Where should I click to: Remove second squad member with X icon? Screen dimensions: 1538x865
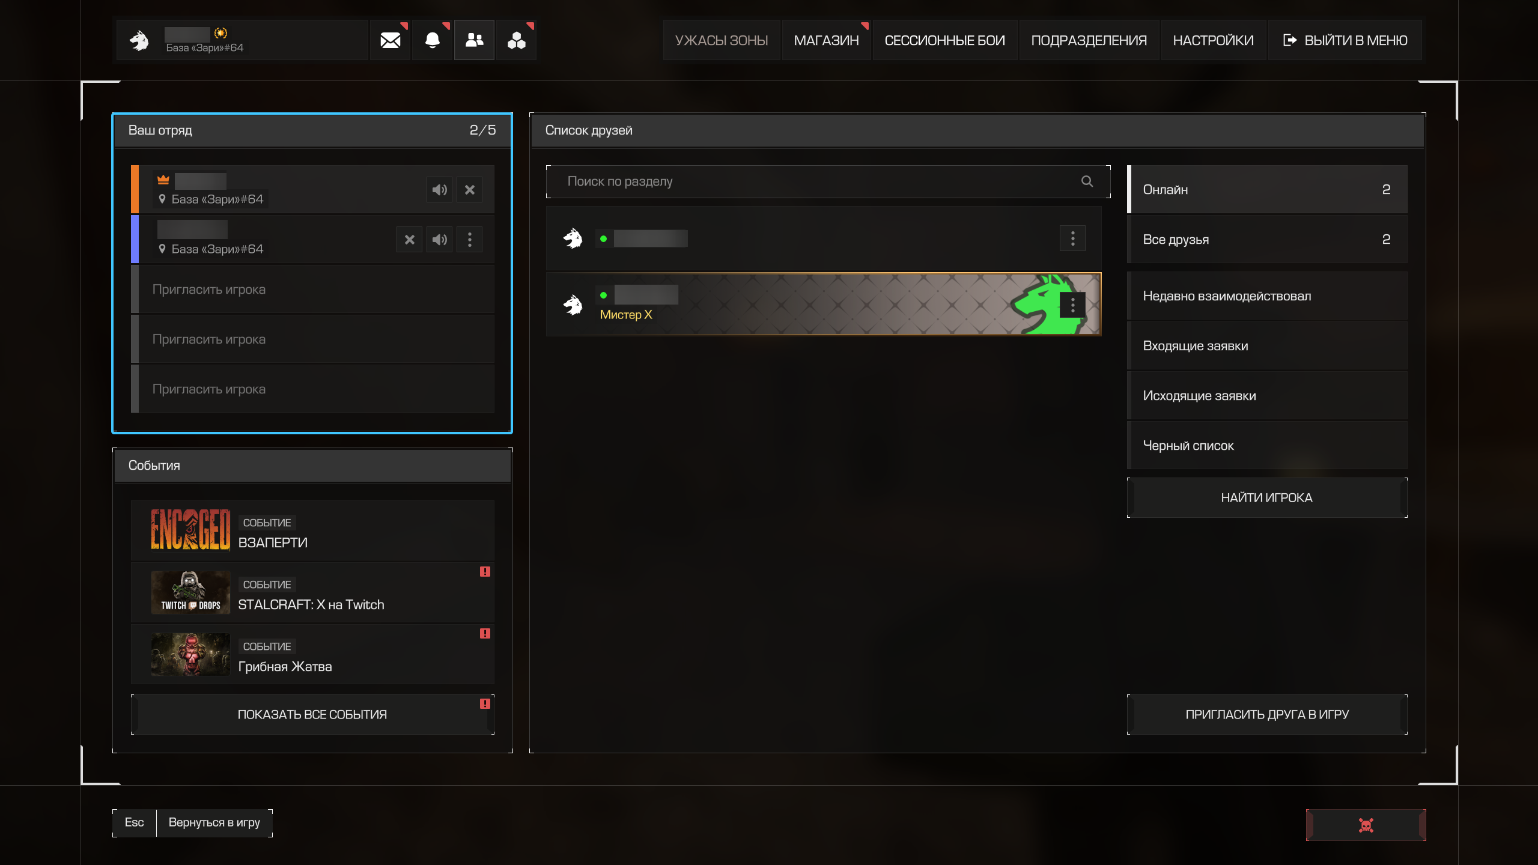click(x=409, y=240)
